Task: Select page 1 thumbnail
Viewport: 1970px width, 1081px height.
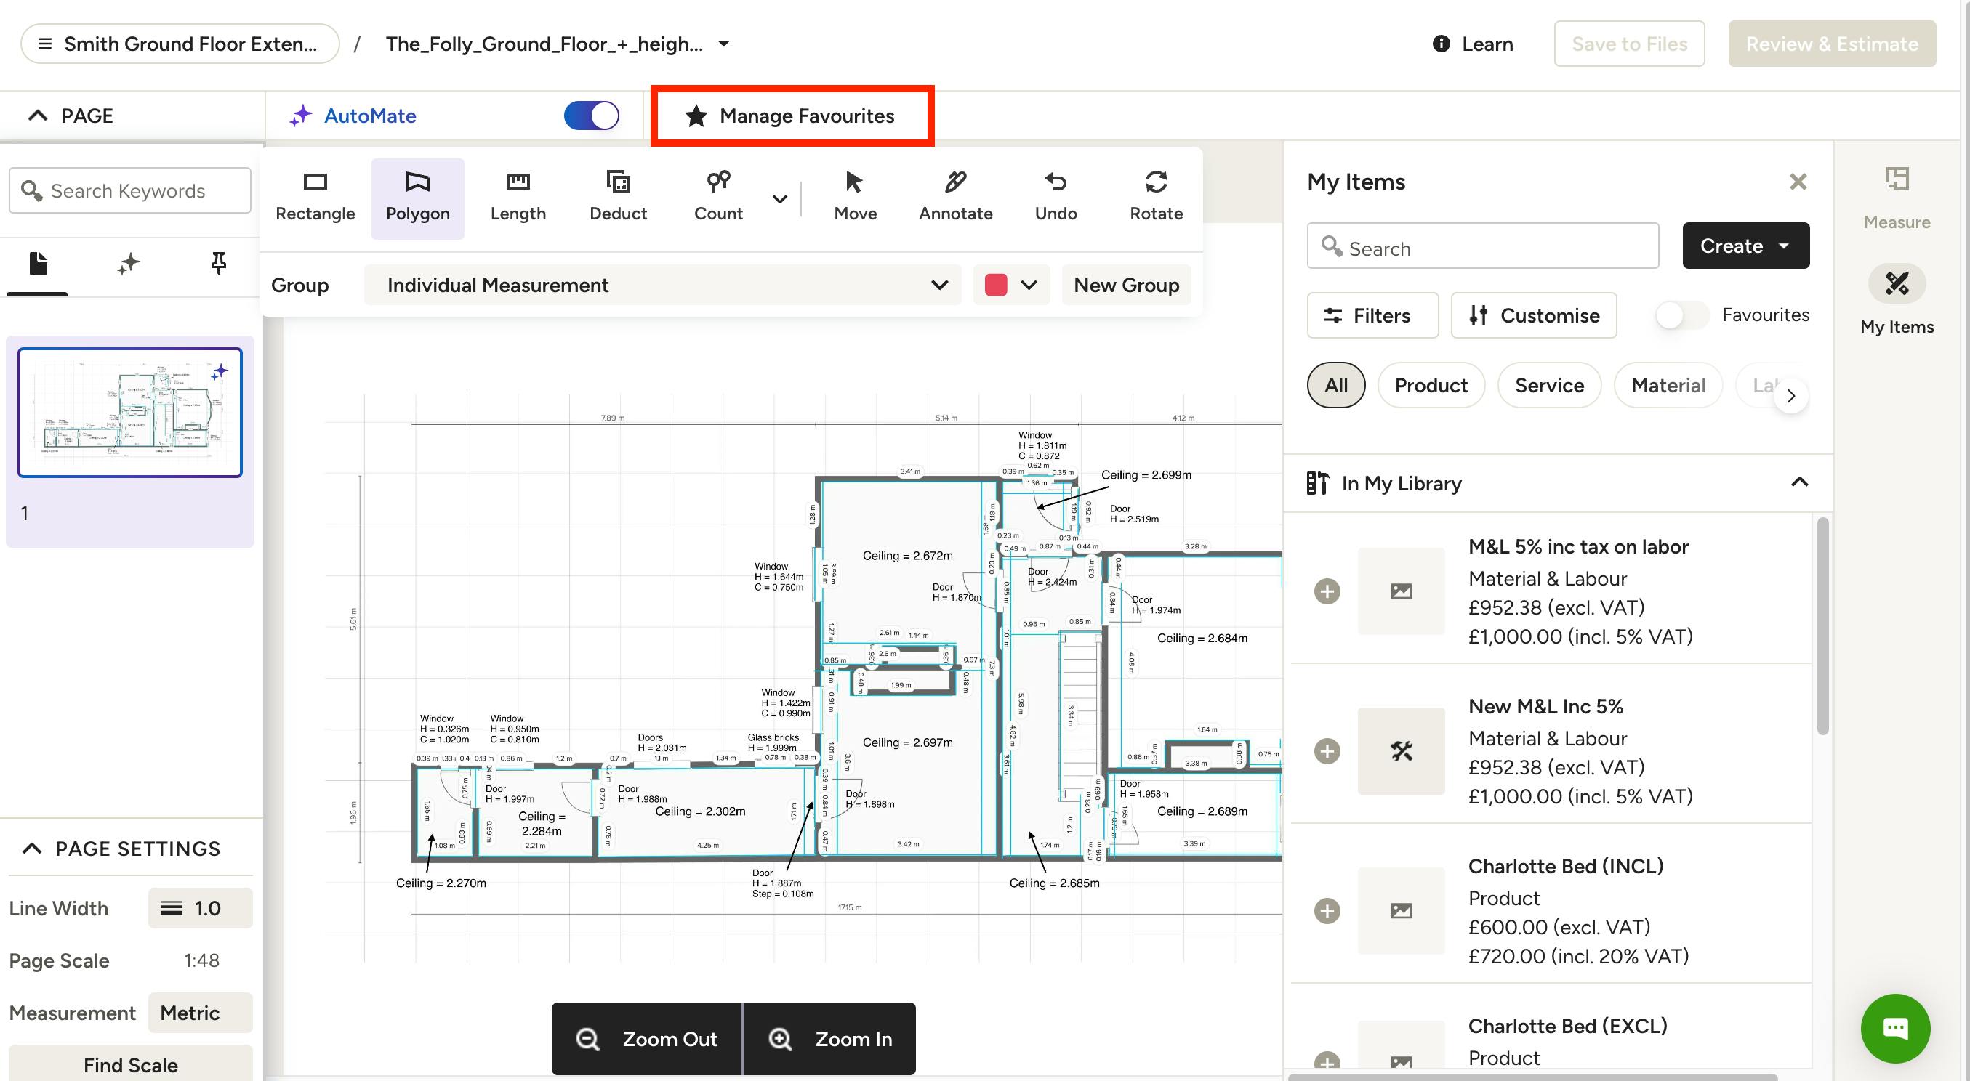Action: (x=130, y=413)
